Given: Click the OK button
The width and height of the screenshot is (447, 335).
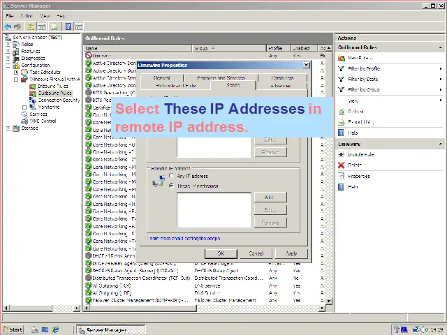Looking at the screenshot, I should click(x=221, y=253).
